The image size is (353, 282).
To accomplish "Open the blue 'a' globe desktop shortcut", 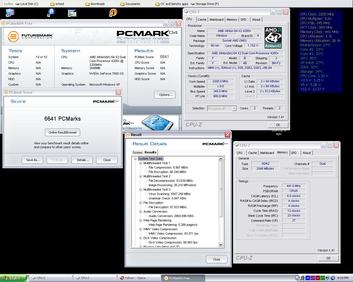I will pos(51,13).
